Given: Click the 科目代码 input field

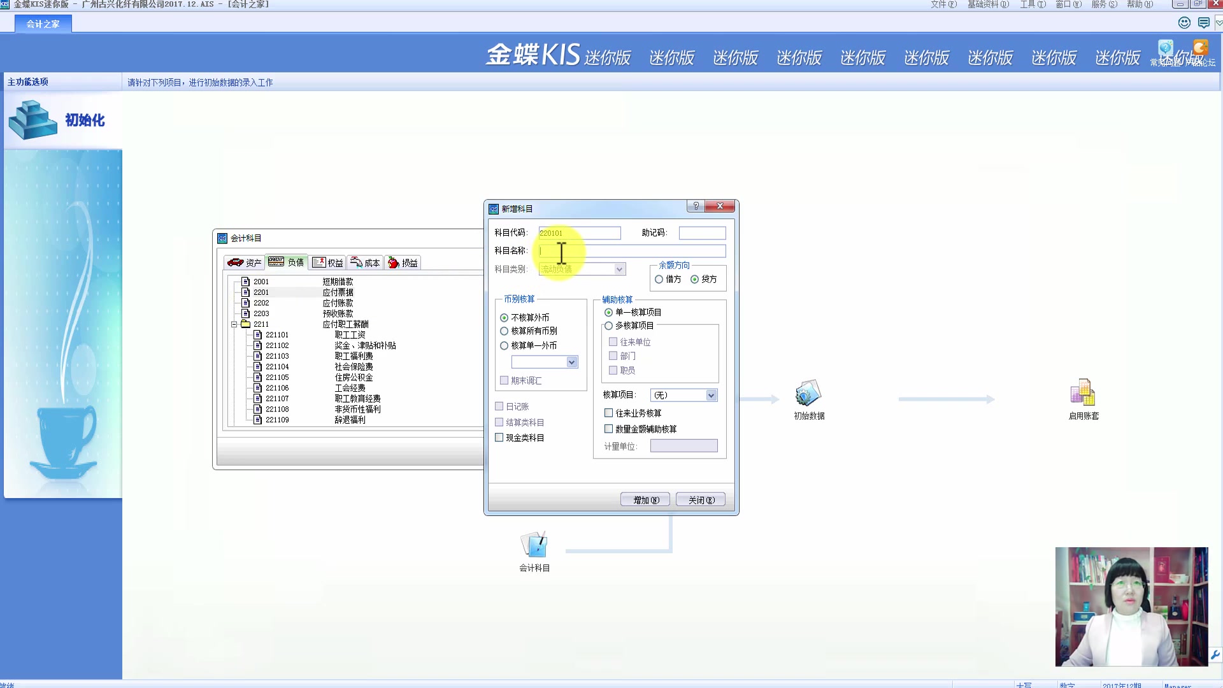Looking at the screenshot, I should (580, 233).
